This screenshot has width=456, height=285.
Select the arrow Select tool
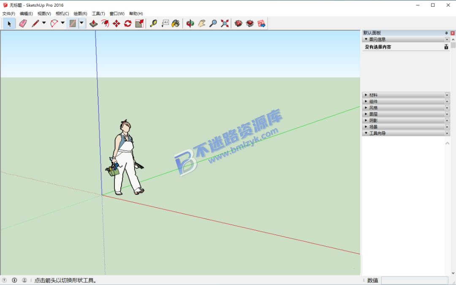[x=9, y=24]
